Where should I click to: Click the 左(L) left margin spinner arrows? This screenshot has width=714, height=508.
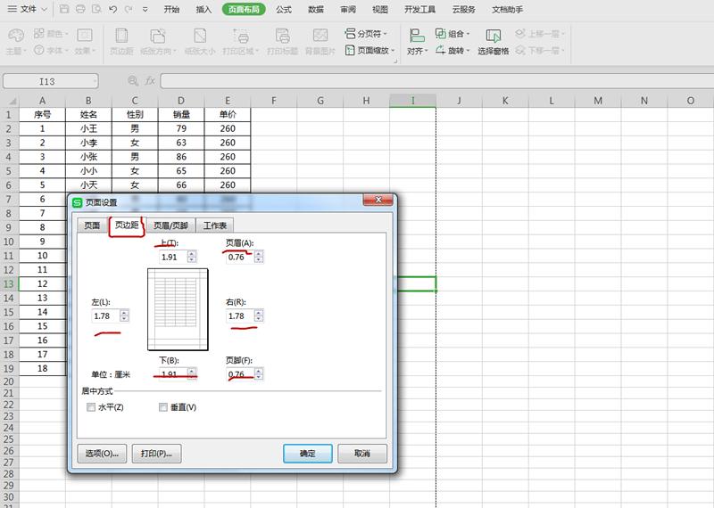(124, 315)
